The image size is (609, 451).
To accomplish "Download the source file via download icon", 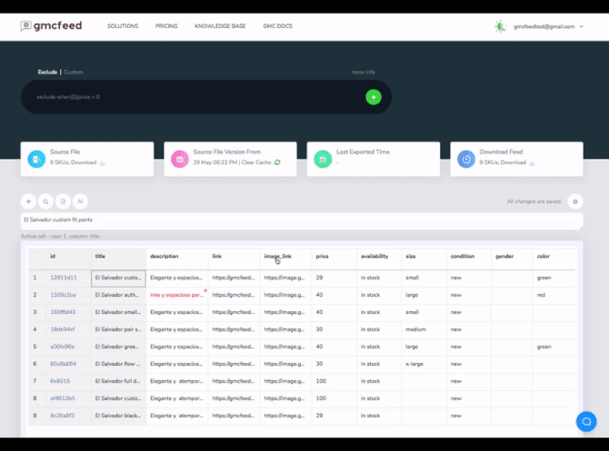I will (103, 162).
